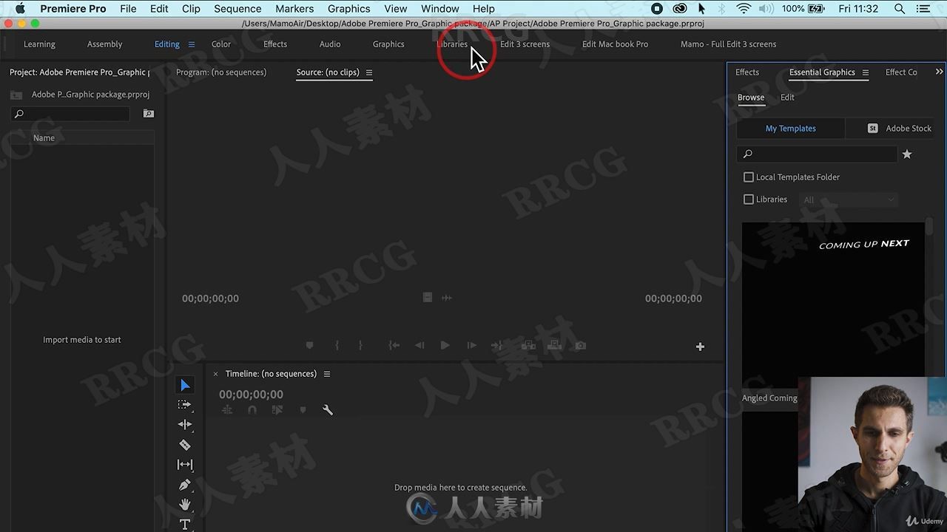The image size is (947, 532).
Task: Select the Selection tool arrow
Action: [185, 385]
